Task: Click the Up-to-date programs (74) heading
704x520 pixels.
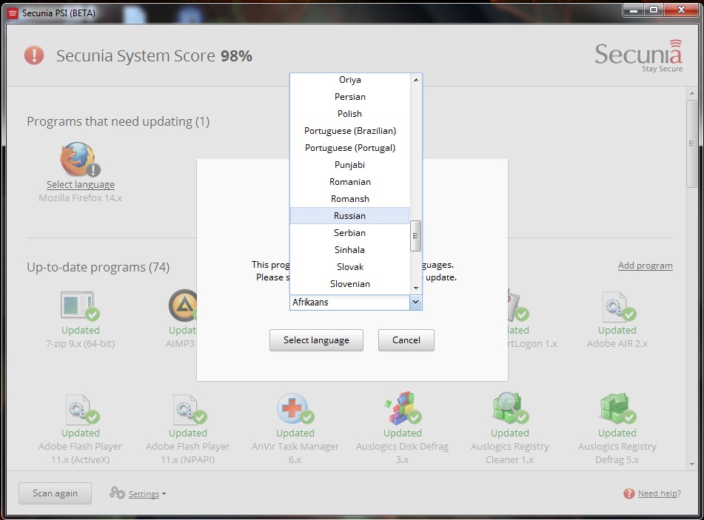Action: click(98, 268)
